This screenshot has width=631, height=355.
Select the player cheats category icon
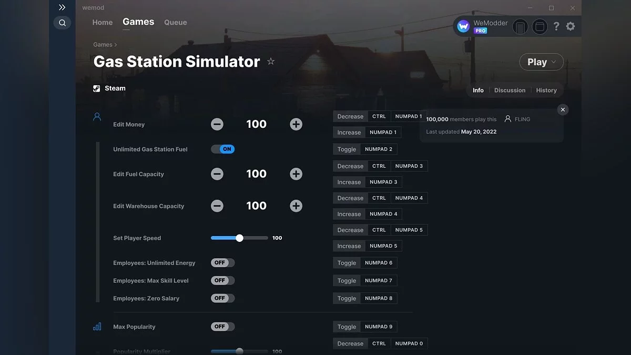click(97, 117)
